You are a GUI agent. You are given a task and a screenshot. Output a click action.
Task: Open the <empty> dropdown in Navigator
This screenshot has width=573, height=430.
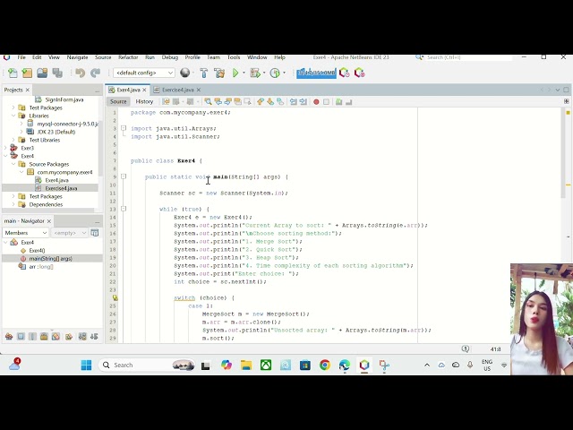pyautogui.click(x=70, y=233)
